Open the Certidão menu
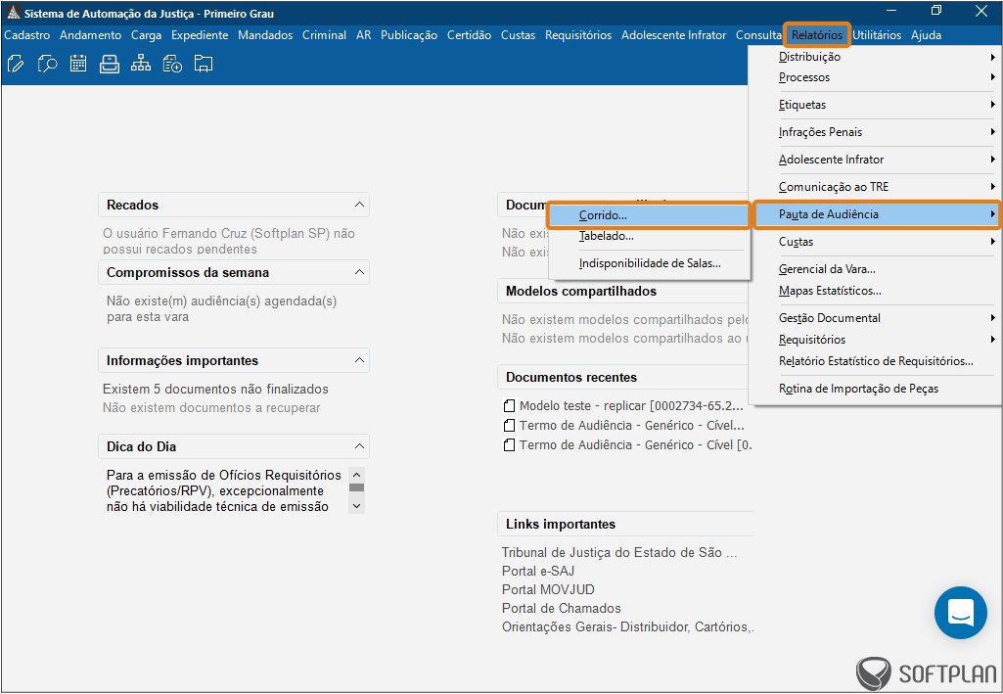The width and height of the screenshot is (1003, 694). click(x=469, y=35)
